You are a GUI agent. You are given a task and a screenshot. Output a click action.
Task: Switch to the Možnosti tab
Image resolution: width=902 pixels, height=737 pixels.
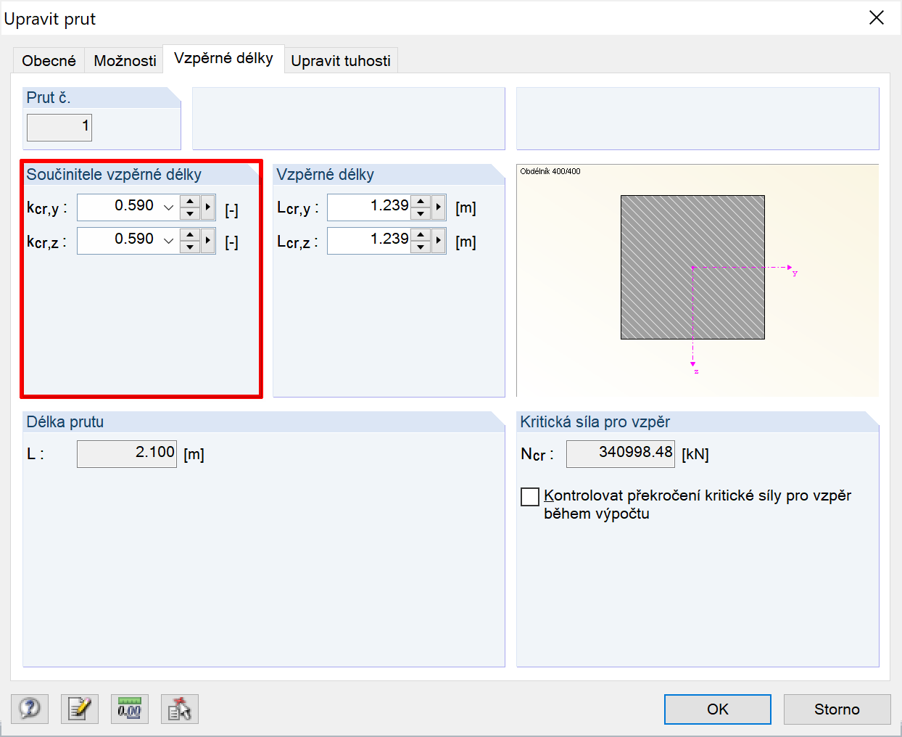[125, 61]
